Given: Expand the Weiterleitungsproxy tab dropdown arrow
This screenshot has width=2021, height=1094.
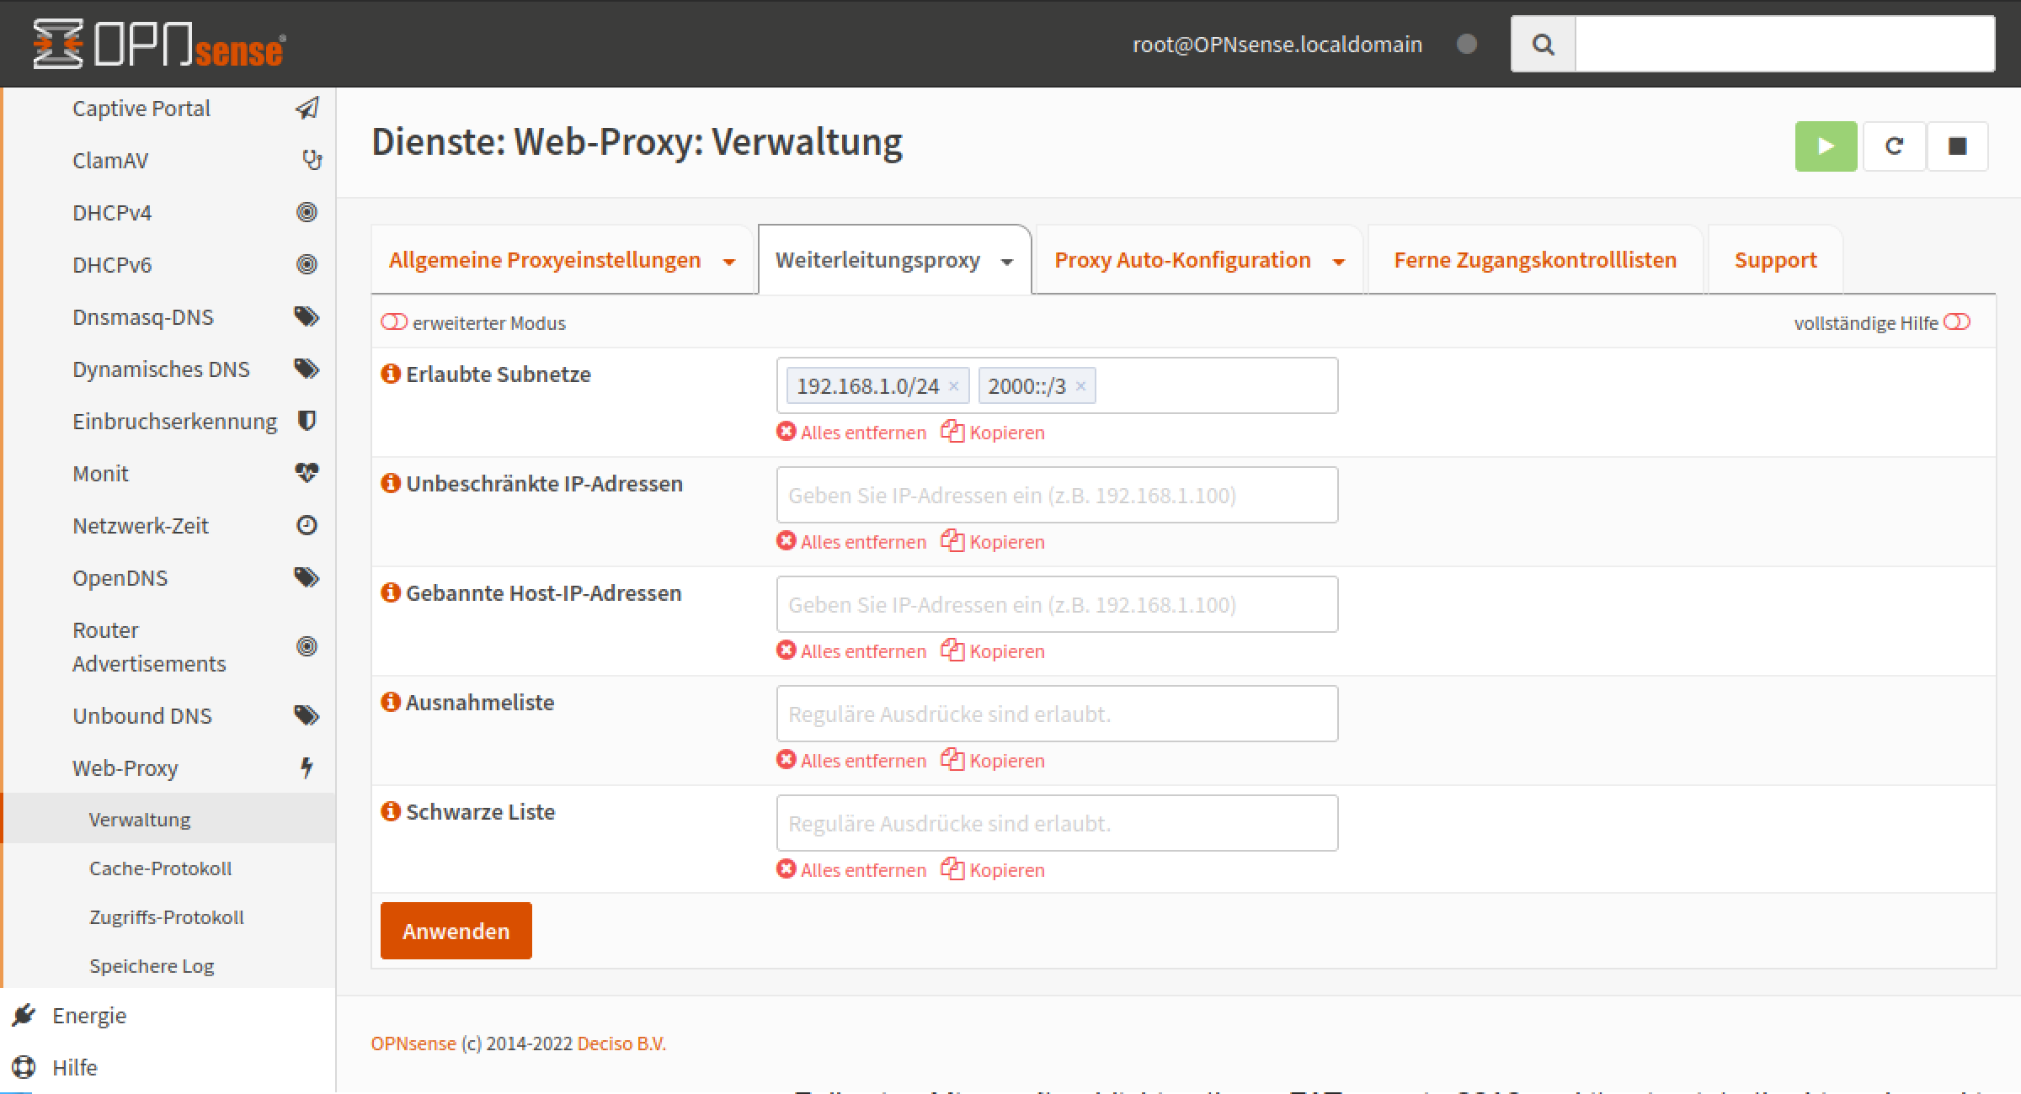Looking at the screenshot, I should click(x=1006, y=262).
